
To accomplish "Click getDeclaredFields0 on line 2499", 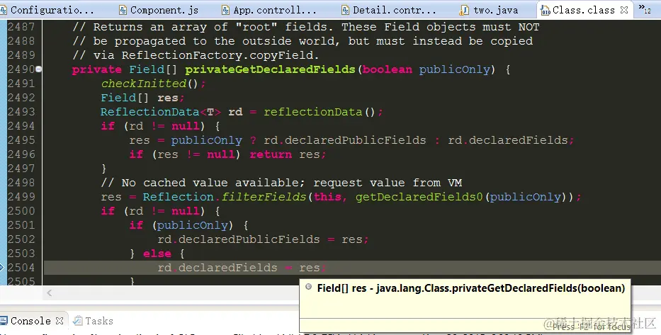I will coord(419,197).
